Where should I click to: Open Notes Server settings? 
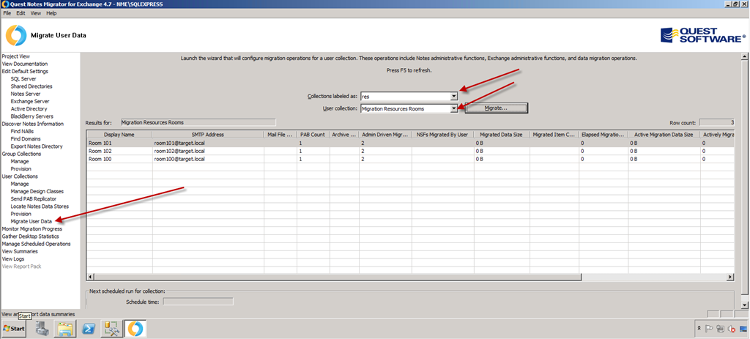26,94
